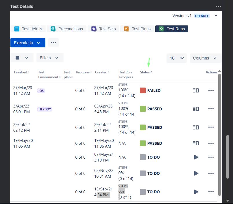Expand the version selector chevron
The image size is (233, 204).
point(216,16)
